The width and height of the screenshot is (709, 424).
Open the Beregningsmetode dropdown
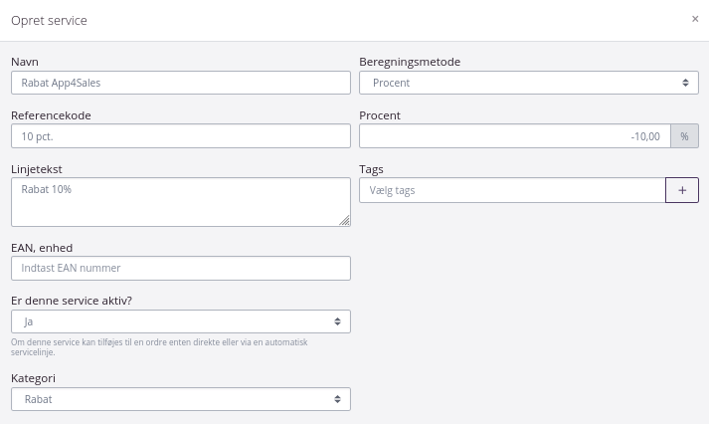click(528, 83)
